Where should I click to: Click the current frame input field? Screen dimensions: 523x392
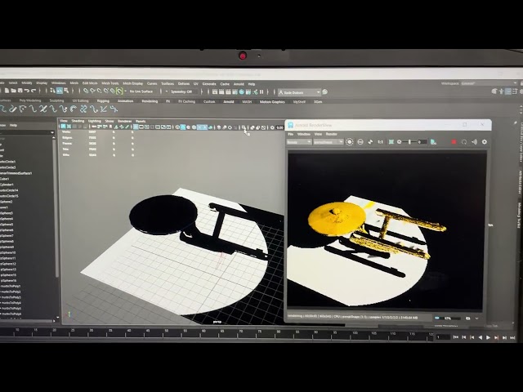[x=443, y=337]
